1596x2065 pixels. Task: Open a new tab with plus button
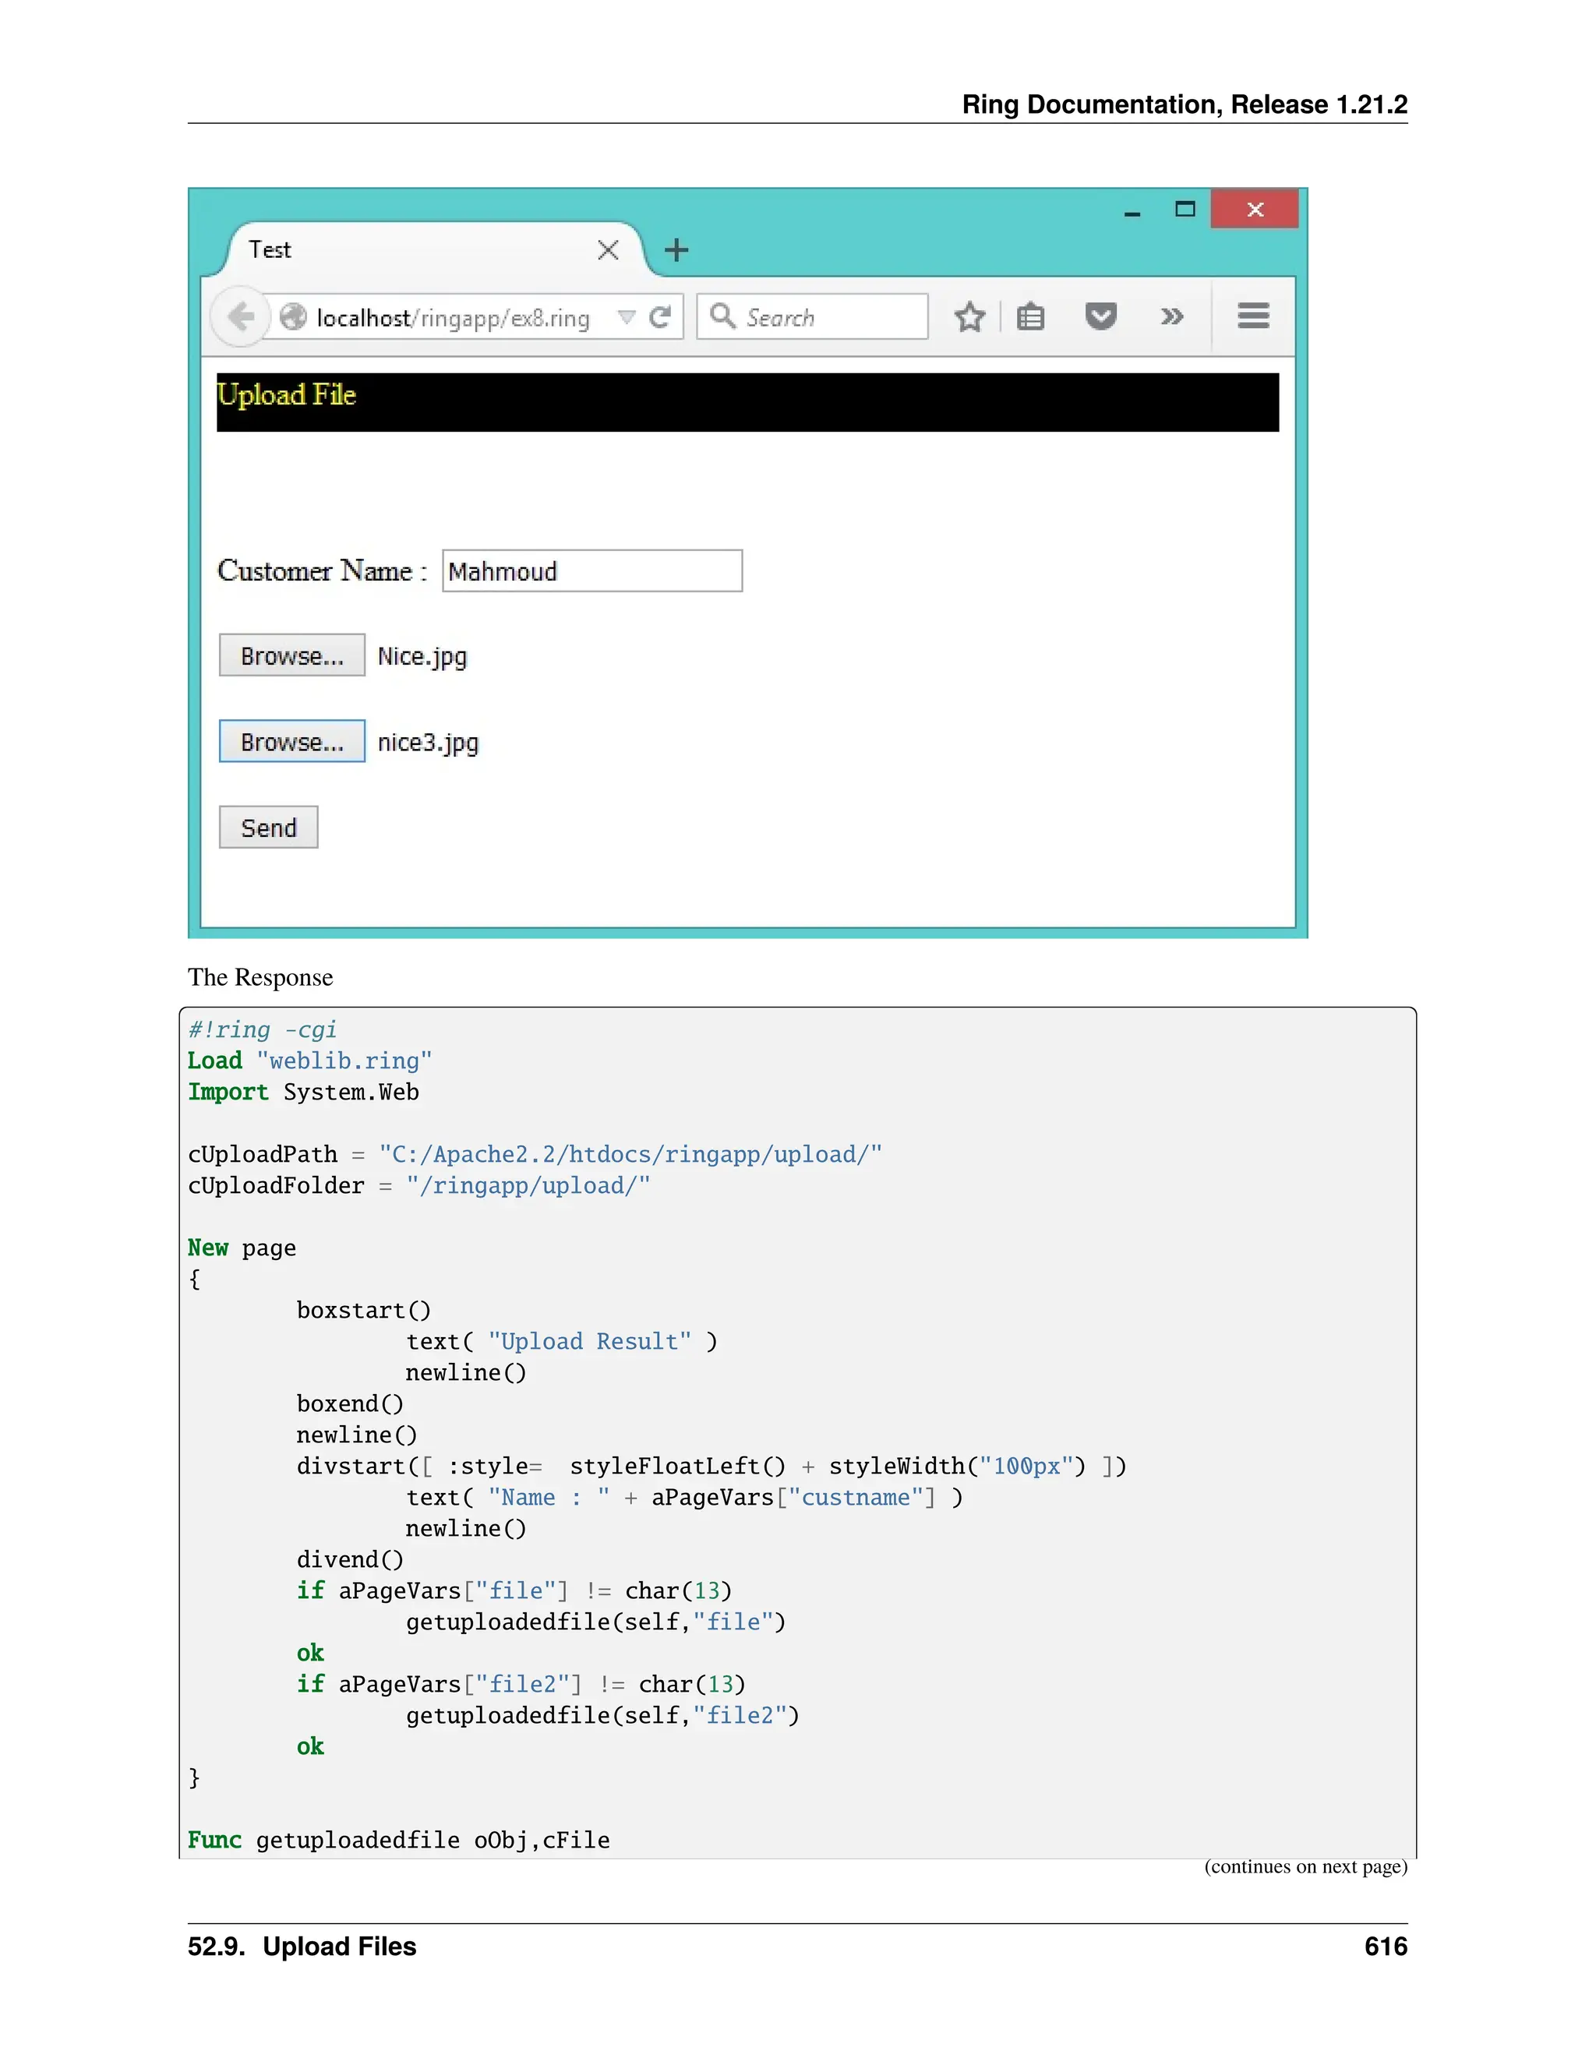point(676,251)
